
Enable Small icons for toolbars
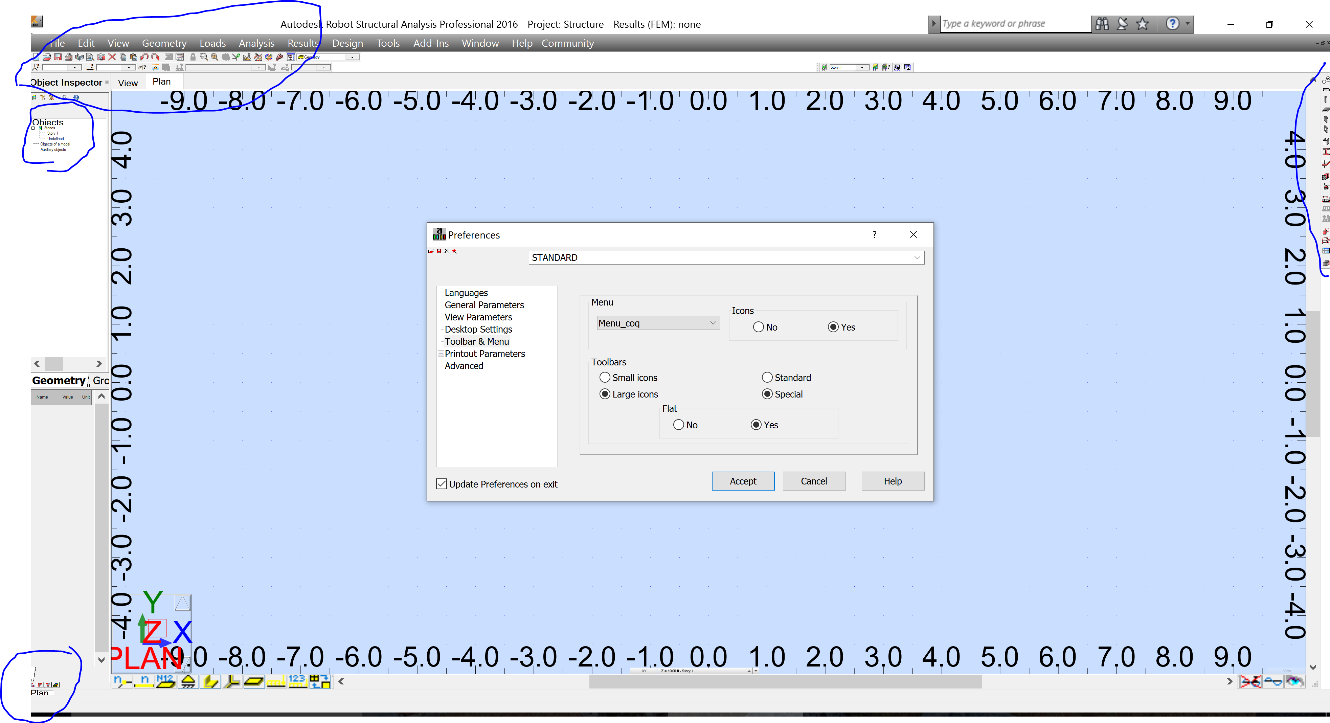pyautogui.click(x=605, y=378)
